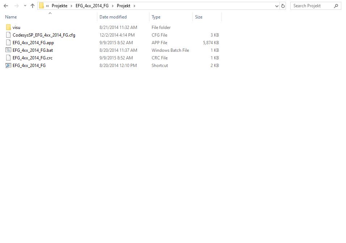The height and width of the screenshot is (243, 346).
Task: Click the 8/20/2014 12:10 PM date cell
Action: click(x=118, y=65)
